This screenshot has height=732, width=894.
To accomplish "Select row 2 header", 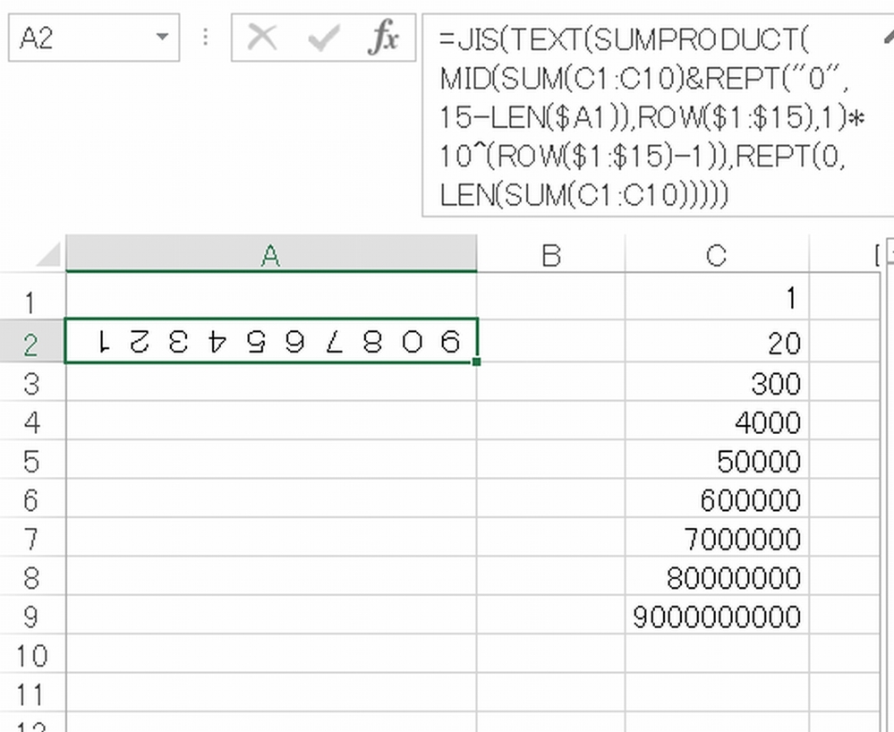I will [x=32, y=342].
